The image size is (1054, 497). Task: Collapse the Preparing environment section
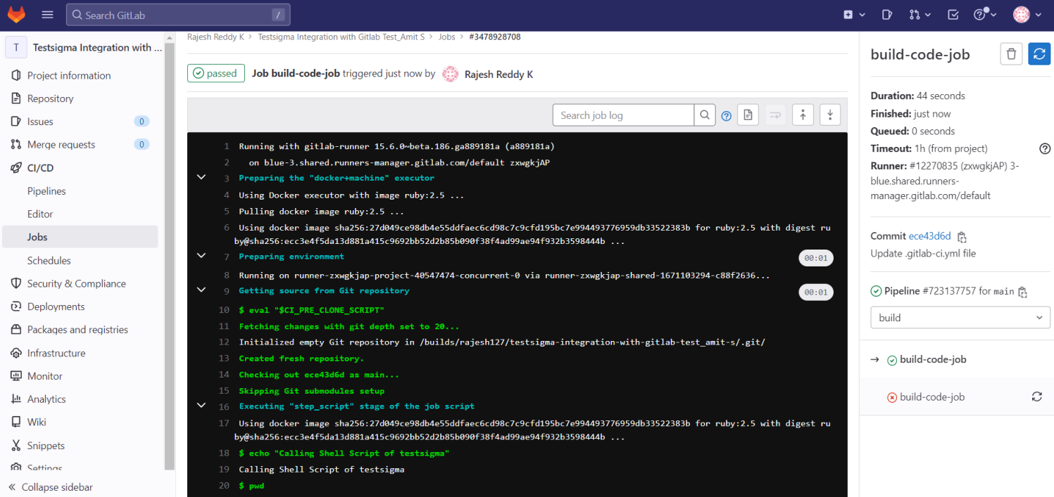coord(201,256)
